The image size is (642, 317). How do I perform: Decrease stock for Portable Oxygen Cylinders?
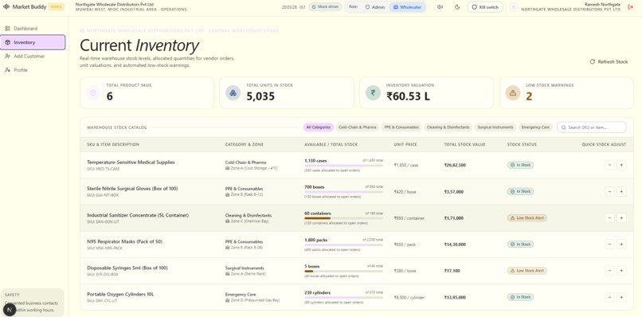[609, 297]
